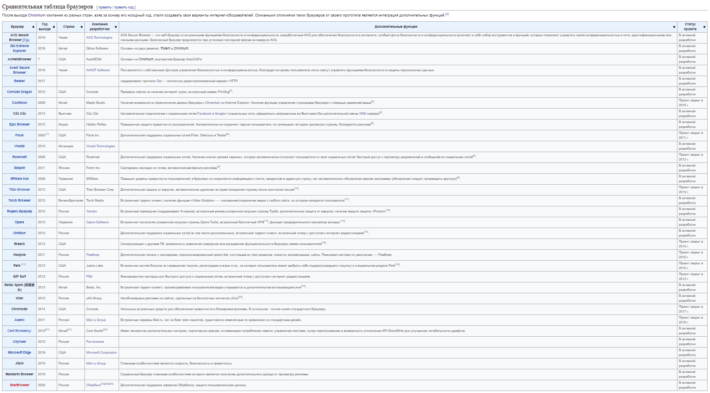Select 'Великобритания' country cell

[71, 200]
